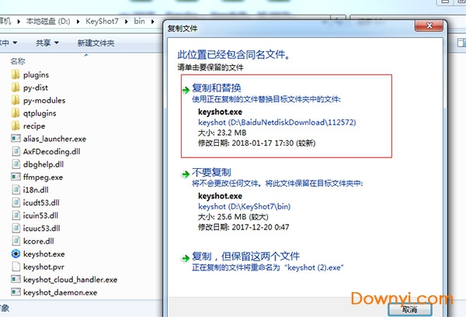Click the keyshot.pvr file icon
Screen dimensions: 466x317
click(16, 267)
